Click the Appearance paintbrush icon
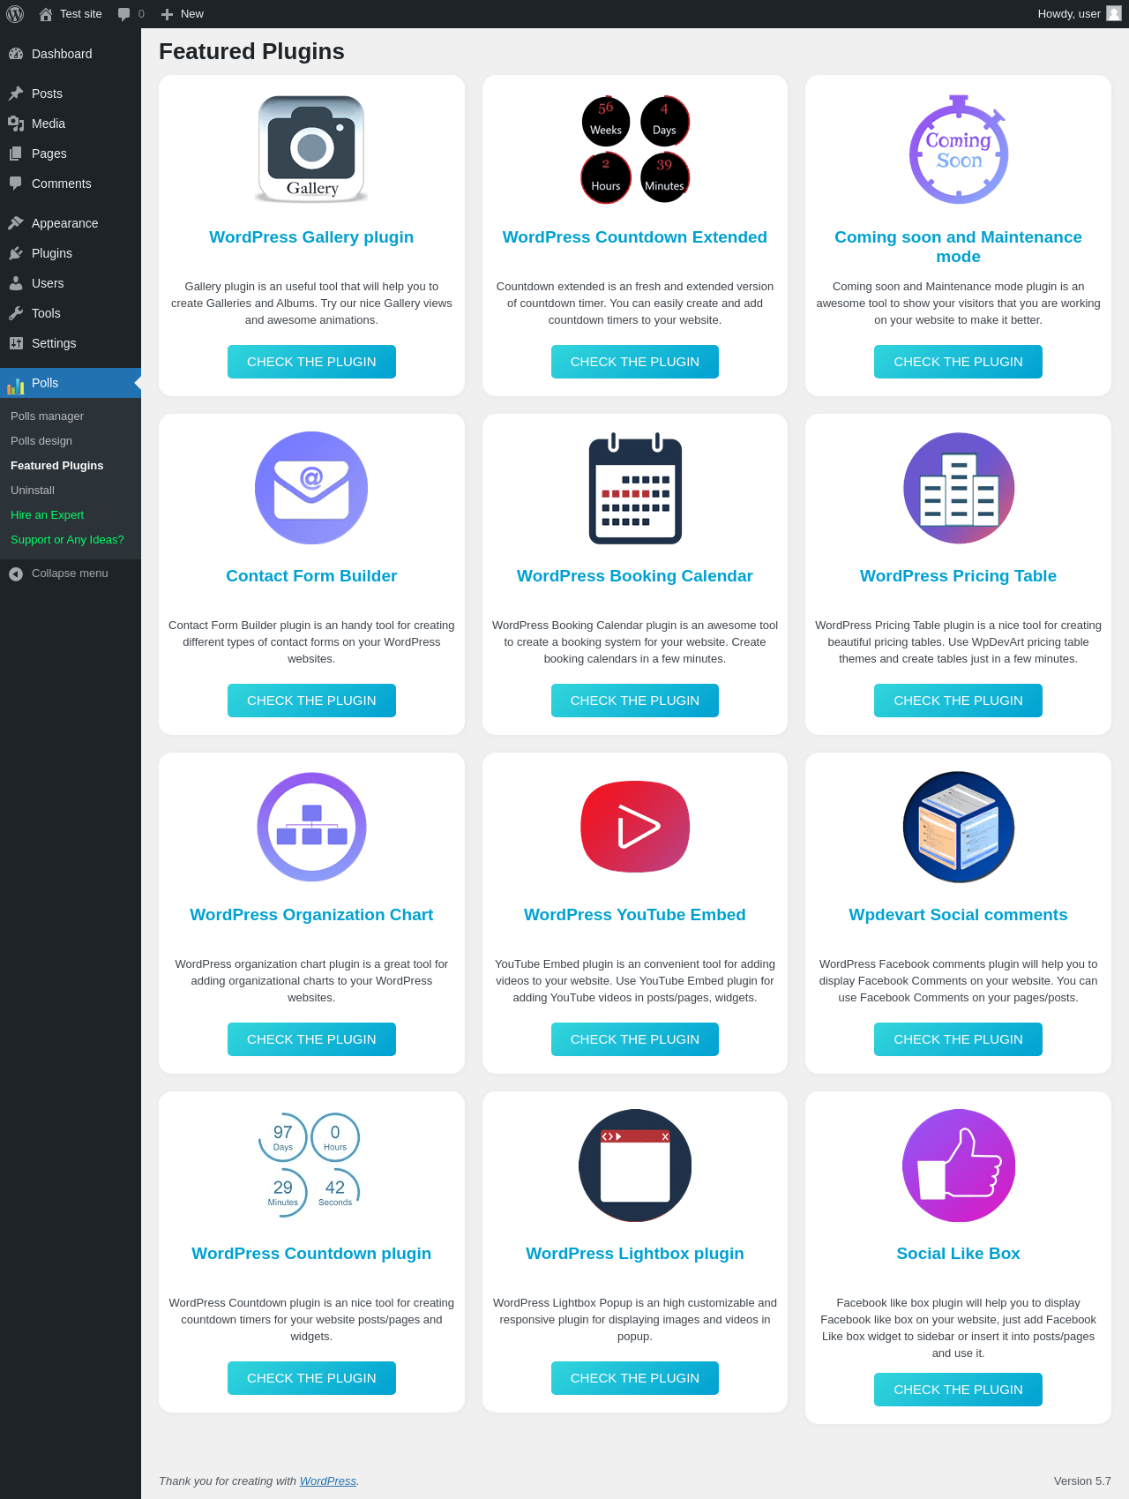The width and height of the screenshot is (1129, 1499). pos(16,223)
